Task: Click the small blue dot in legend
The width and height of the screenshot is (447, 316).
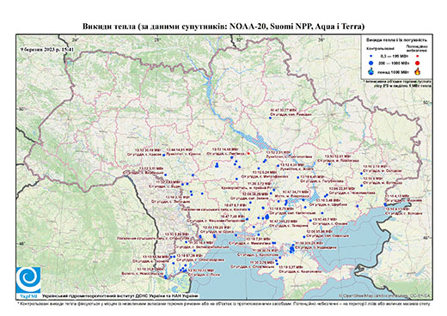Action: [x=371, y=57]
